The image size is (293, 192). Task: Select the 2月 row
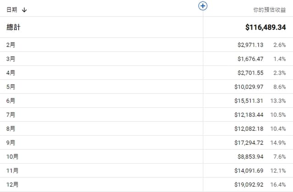[x=11, y=45]
